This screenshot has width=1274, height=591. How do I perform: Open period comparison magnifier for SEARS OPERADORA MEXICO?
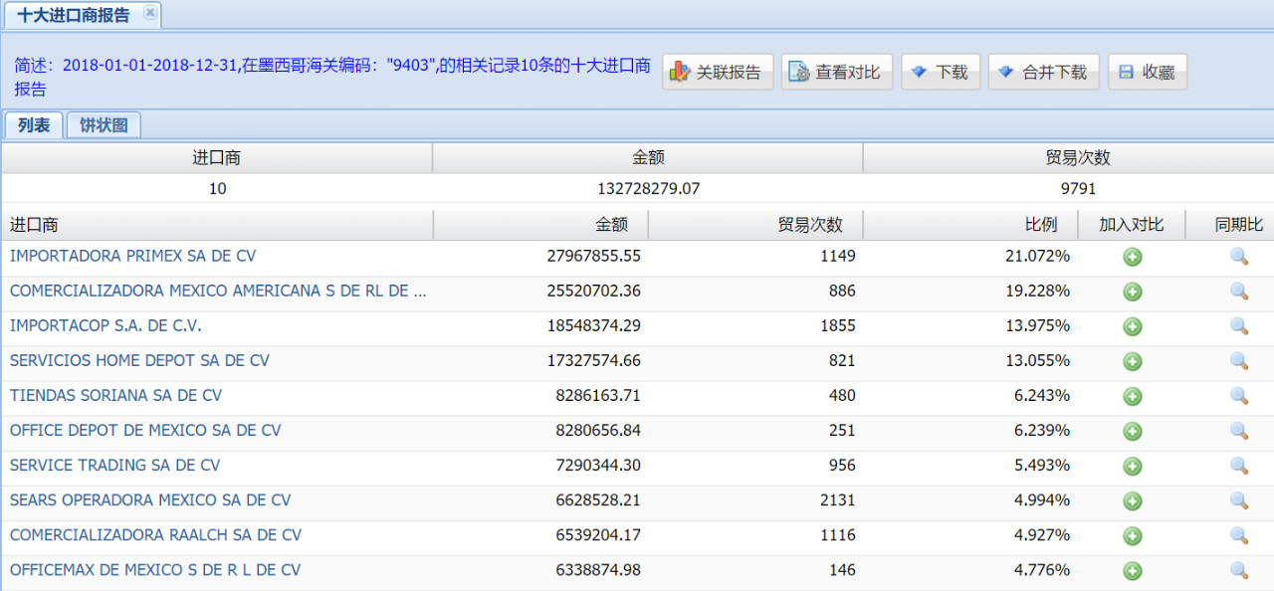pyautogui.click(x=1238, y=500)
